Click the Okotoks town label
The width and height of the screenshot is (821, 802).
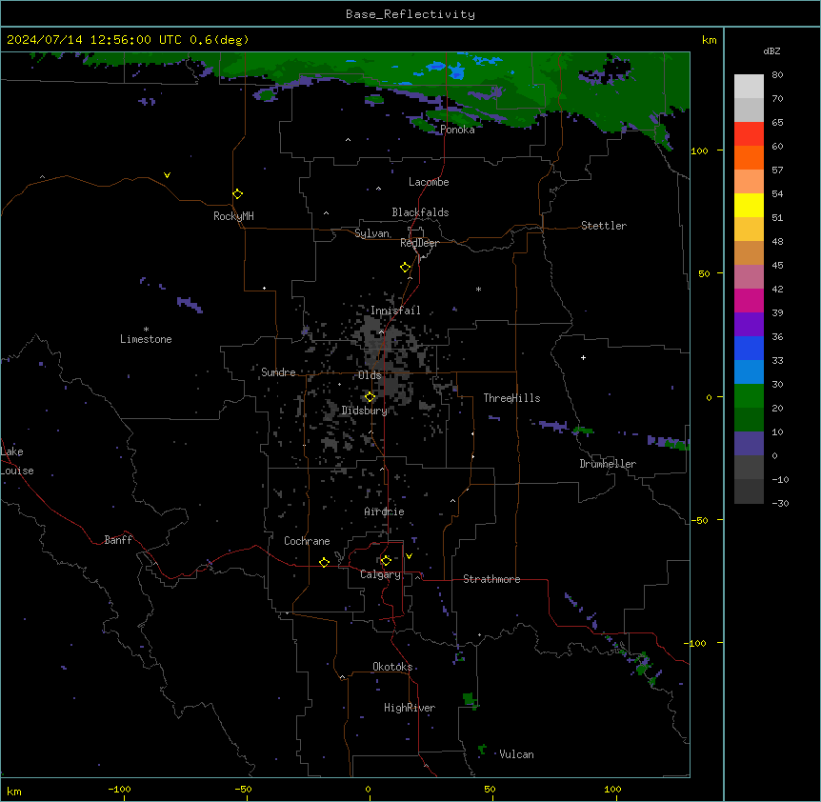(x=392, y=667)
